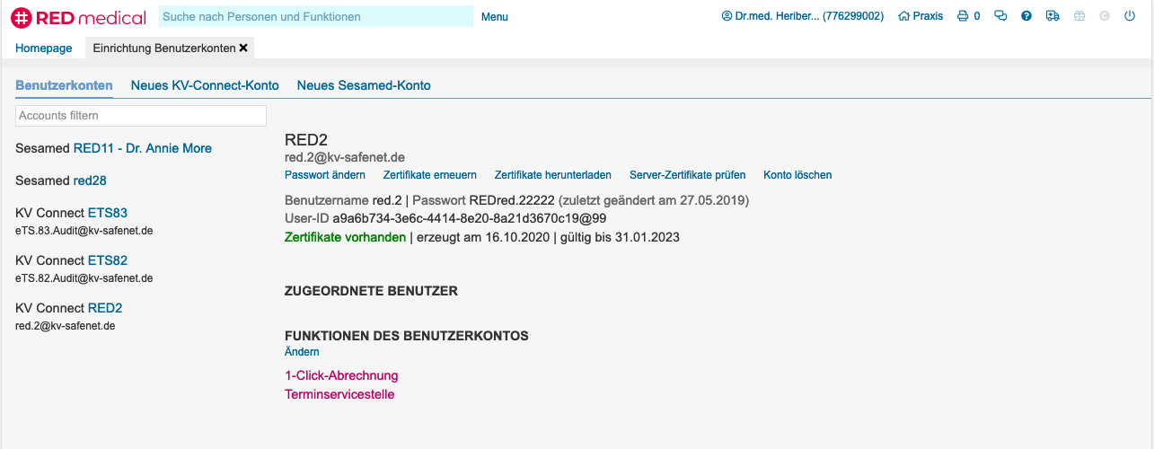
Task: Select the KV Connect ETS83 account
Action: tap(107, 213)
